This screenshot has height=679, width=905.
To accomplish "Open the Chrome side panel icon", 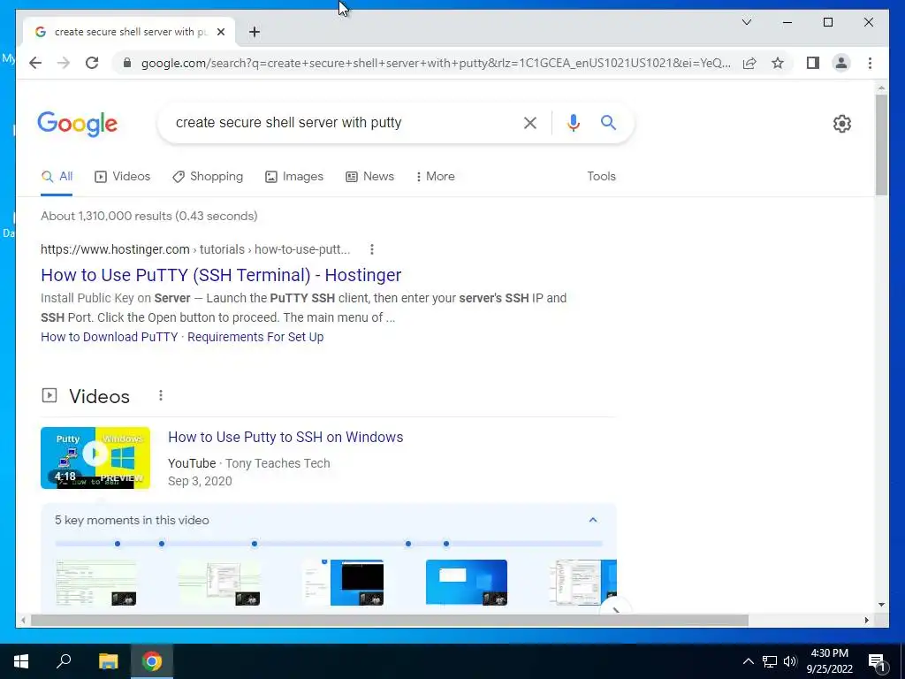I will click(x=813, y=63).
